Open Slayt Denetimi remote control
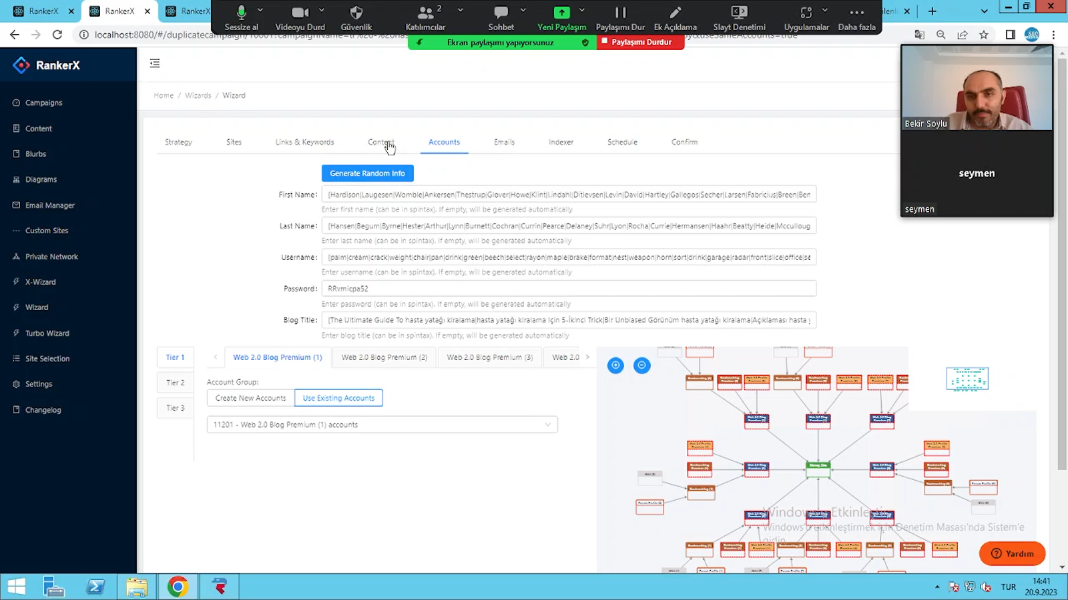 click(x=739, y=18)
